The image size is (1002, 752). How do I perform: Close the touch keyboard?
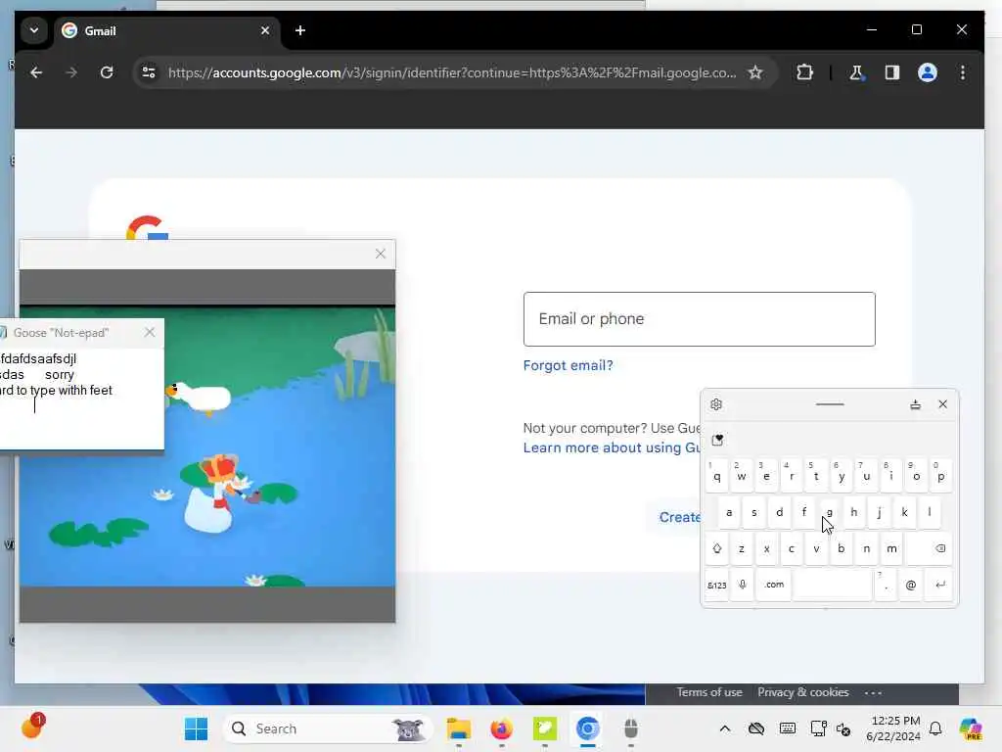point(942,404)
